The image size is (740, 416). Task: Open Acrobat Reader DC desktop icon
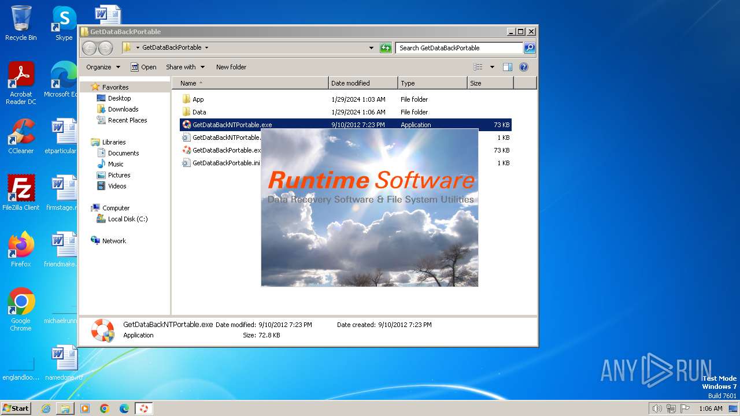click(x=21, y=83)
